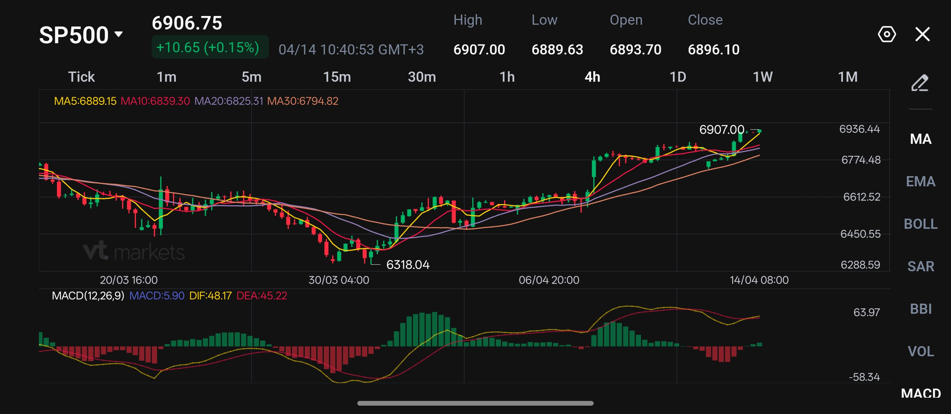Tap the 6318.04 low price marker
This screenshot has width=951, height=414.
point(408,265)
